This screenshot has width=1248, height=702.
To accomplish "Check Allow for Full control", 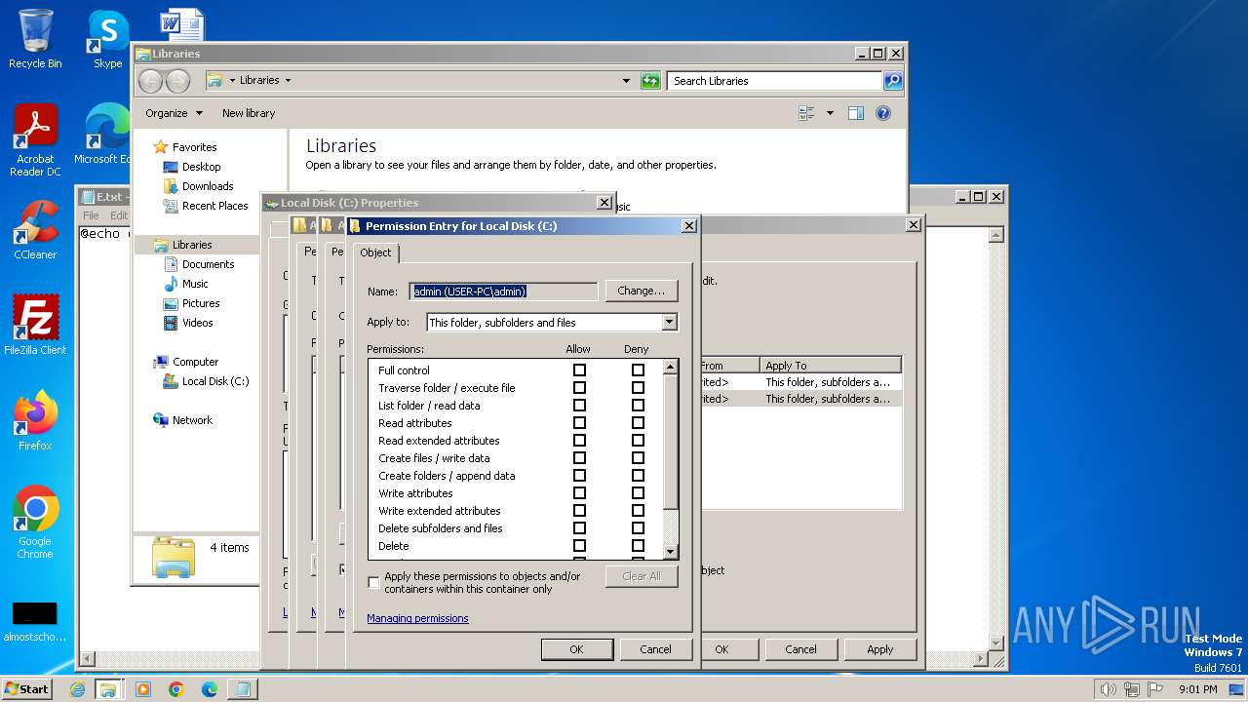I will coord(579,370).
